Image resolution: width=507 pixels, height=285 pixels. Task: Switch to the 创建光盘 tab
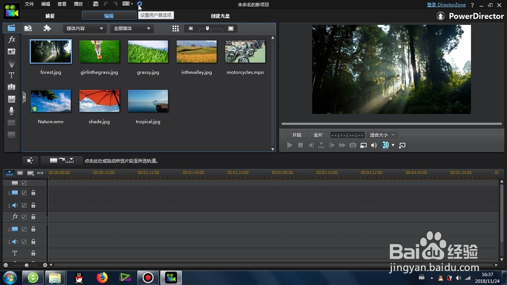[220, 16]
